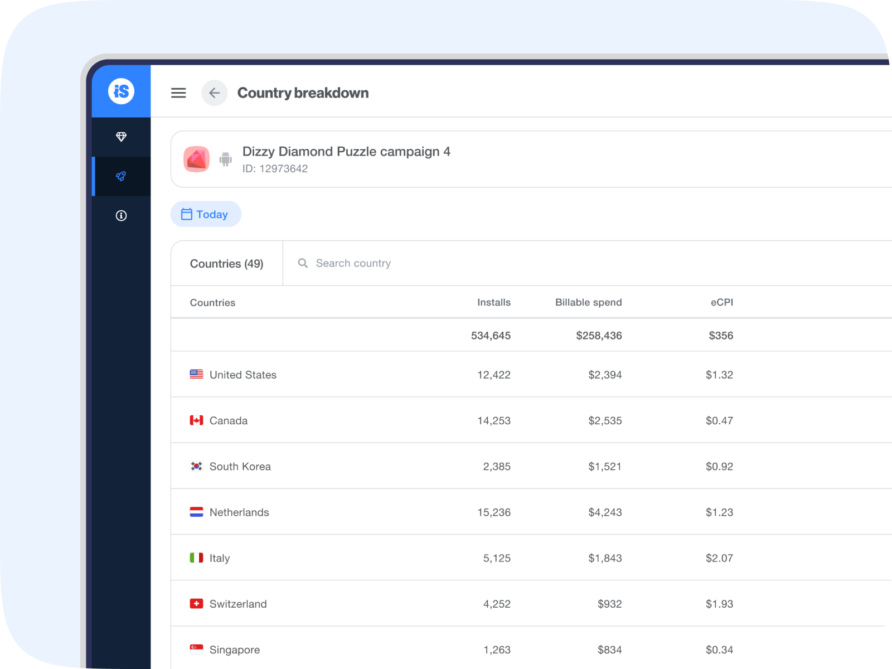Viewport: 892px width, 669px height.
Task: Click United States installs 12,422
Action: [x=494, y=375]
